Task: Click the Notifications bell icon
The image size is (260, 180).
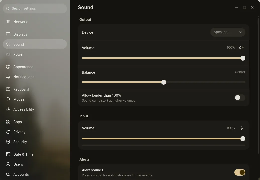Action: [8, 77]
